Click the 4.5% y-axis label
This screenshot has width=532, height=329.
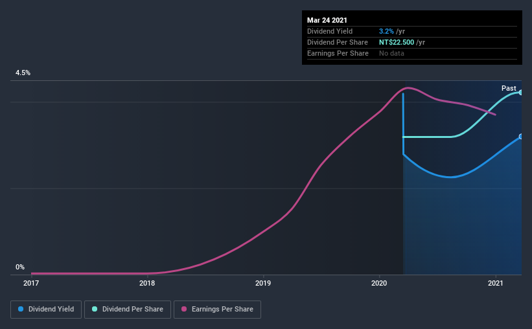(x=23, y=73)
